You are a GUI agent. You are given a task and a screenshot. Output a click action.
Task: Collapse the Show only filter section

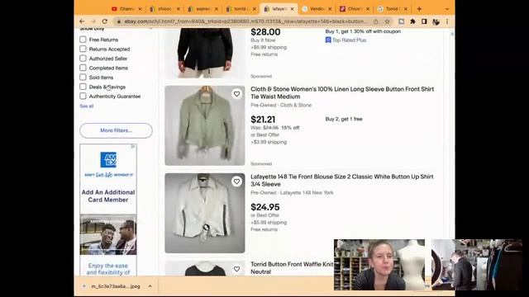(150, 29)
